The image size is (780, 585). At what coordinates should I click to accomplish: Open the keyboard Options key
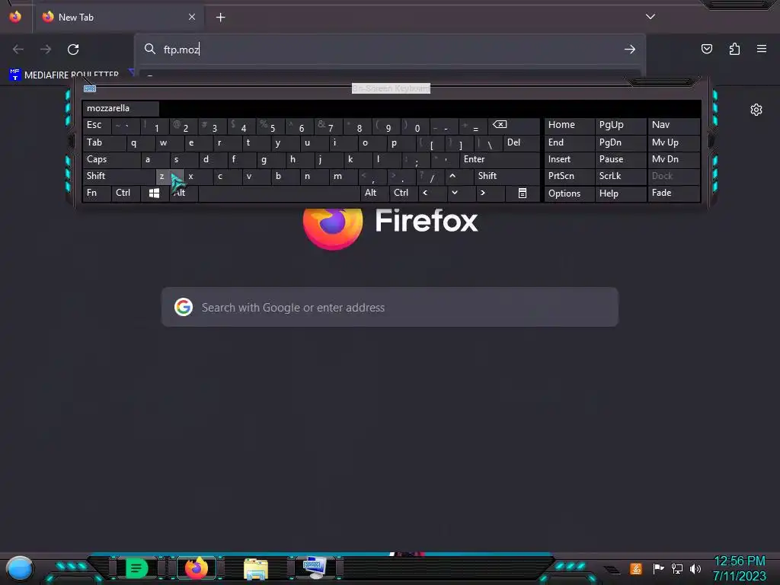pyautogui.click(x=570, y=193)
